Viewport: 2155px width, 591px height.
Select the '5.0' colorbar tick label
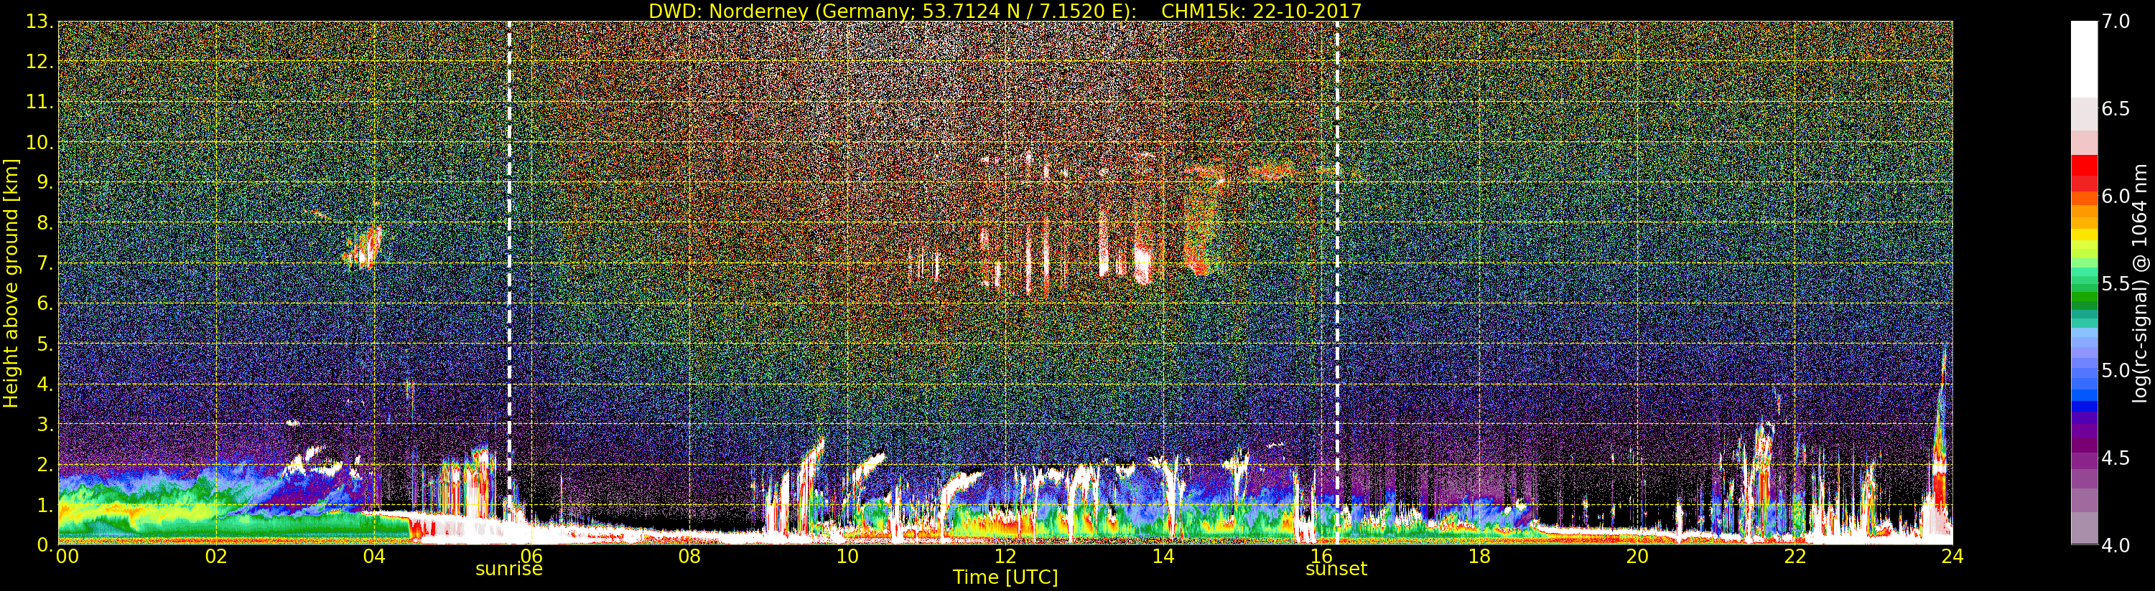(x=2116, y=370)
